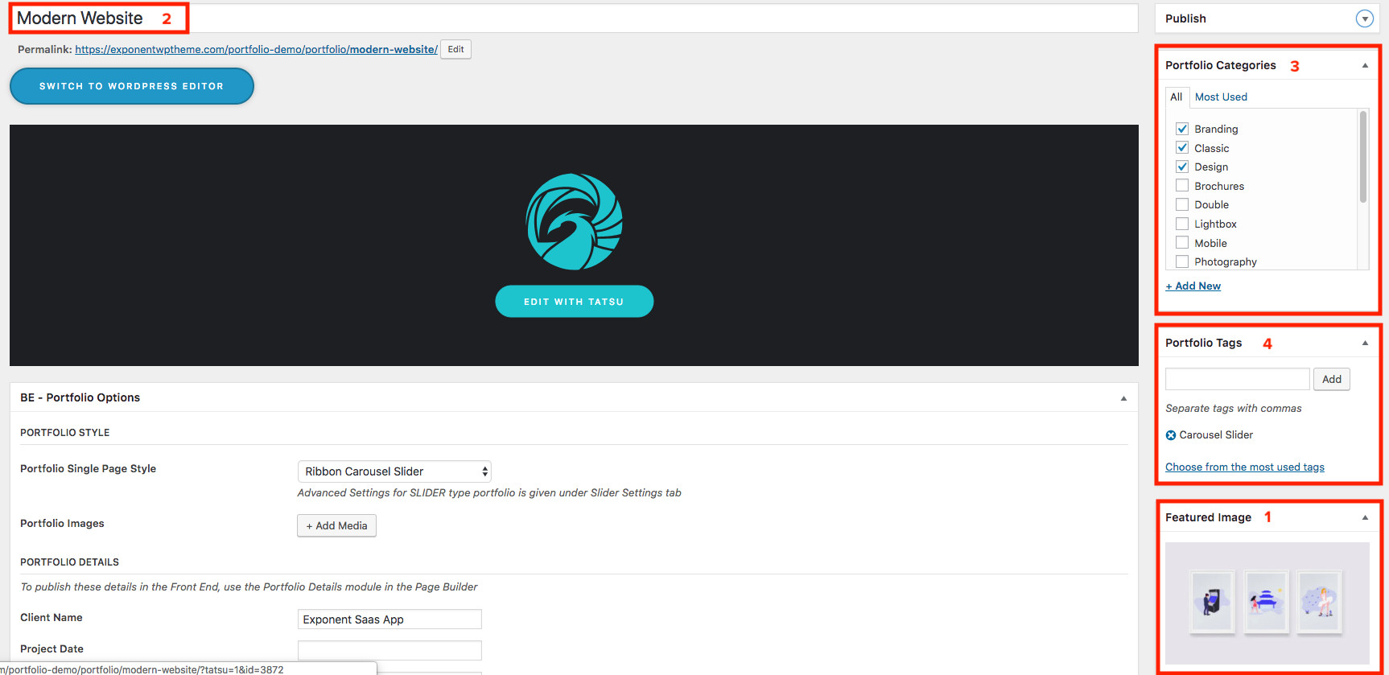Switch to the Most Used tab
Viewport: 1389px width, 675px height.
1221,97
